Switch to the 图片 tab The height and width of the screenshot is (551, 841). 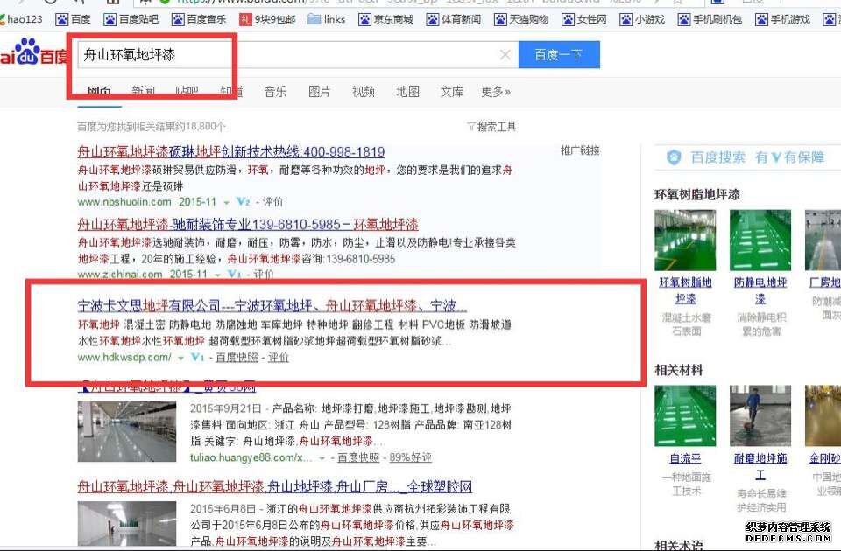pos(320,92)
